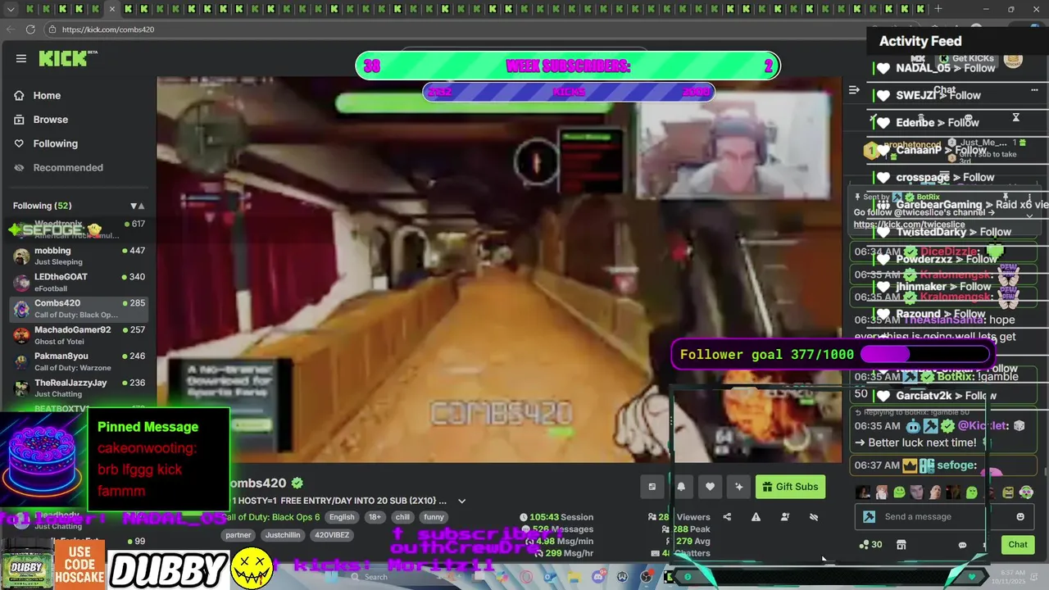Close the active browser tab

pos(112,9)
